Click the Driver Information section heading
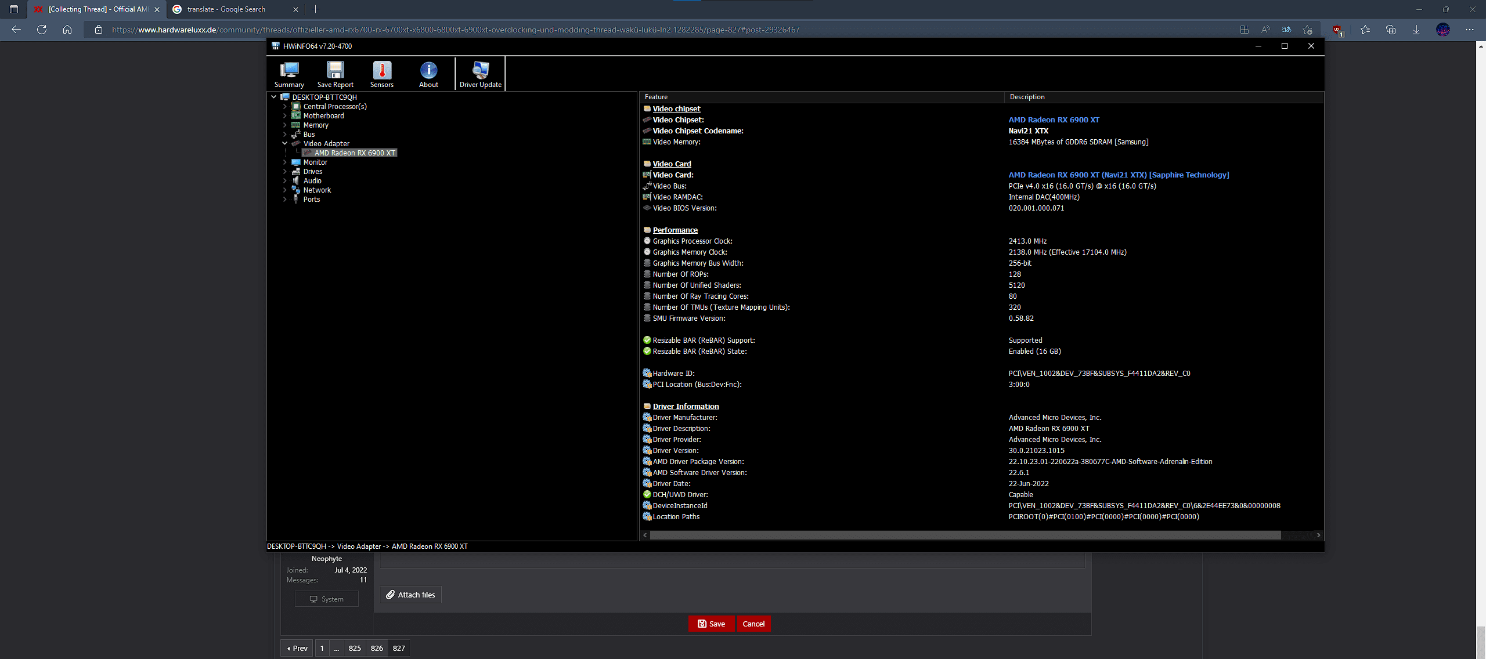Screen dimensions: 1486x659 coord(686,406)
